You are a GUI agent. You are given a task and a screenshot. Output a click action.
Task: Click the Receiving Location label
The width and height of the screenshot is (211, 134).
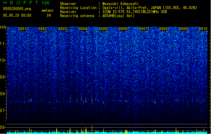tap(78, 8)
